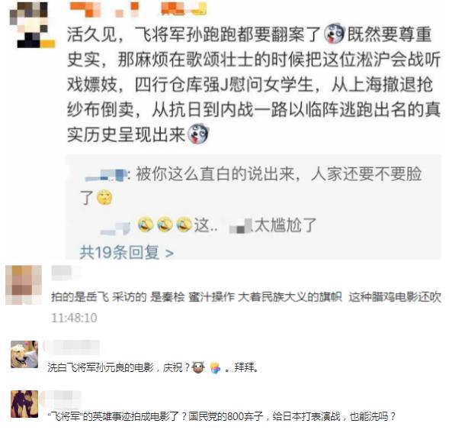The width and height of the screenshot is (449, 430).
Task: Click the dog photo avatar of the third commenter
Action: (x=24, y=354)
